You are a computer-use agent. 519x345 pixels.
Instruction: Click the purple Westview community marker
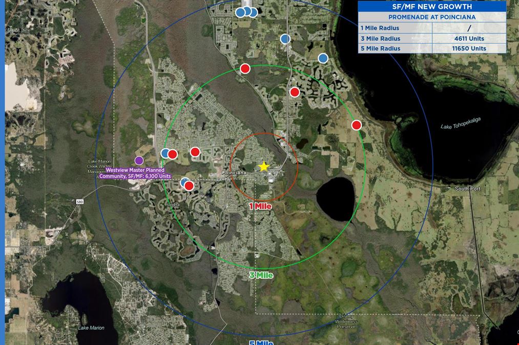click(x=139, y=161)
